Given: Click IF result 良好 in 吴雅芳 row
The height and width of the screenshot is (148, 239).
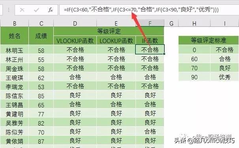Looking at the screenshot, I should coord(150,122).
